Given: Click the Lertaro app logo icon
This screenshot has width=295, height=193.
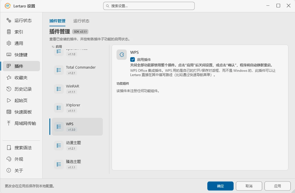Looking at the screenshot, I should tap(7, 6).
